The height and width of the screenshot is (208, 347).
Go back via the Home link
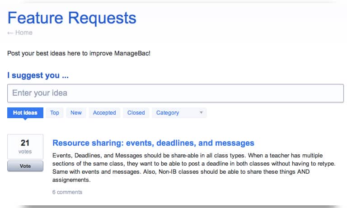coord(20,33)
